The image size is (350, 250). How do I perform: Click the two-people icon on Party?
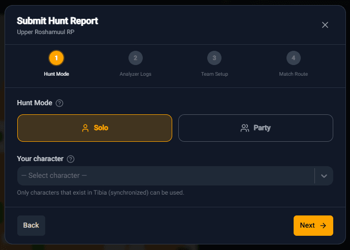tap(245, 128)
